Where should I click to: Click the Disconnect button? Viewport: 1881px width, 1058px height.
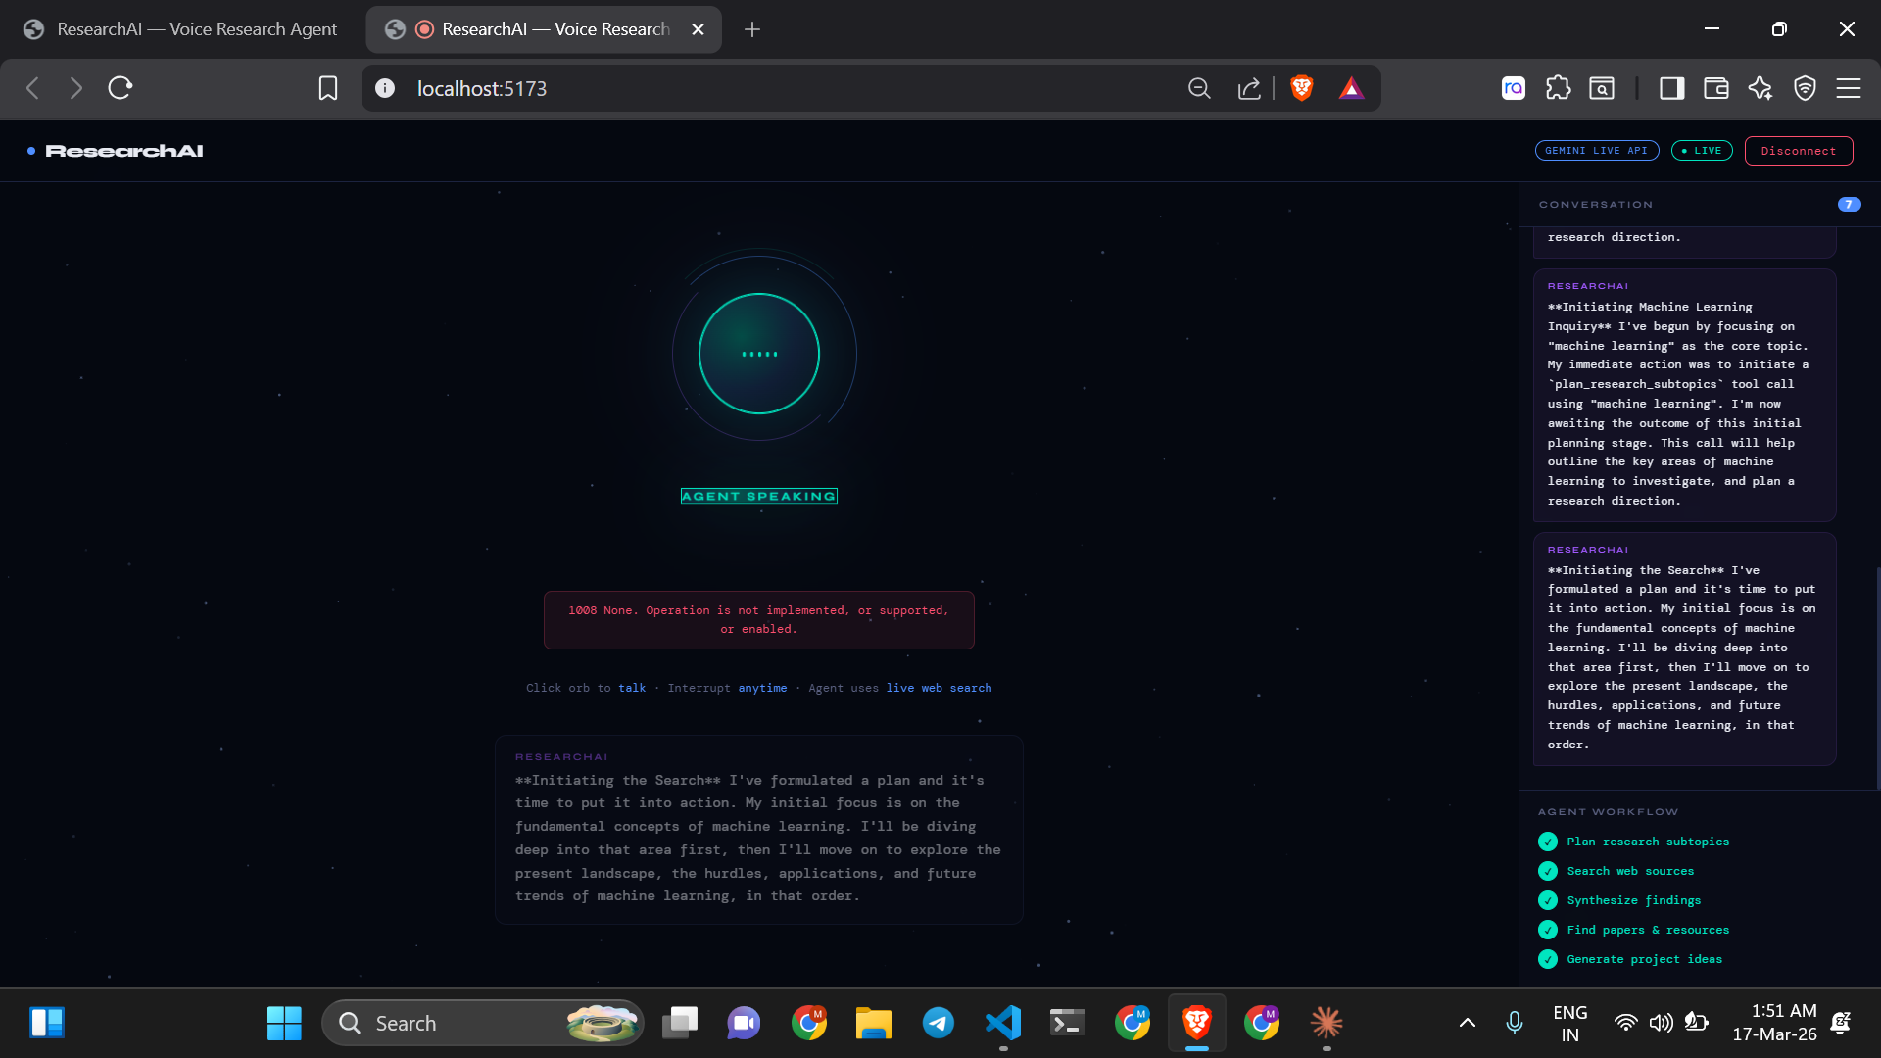[1798, 151]
